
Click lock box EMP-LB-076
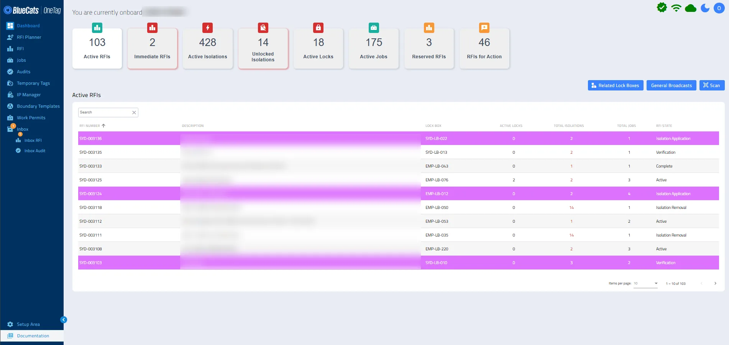click(x=437, y=180)
